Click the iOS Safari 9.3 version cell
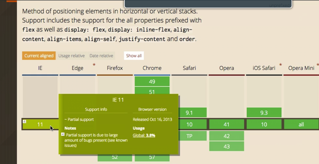 tap(264, 113)
